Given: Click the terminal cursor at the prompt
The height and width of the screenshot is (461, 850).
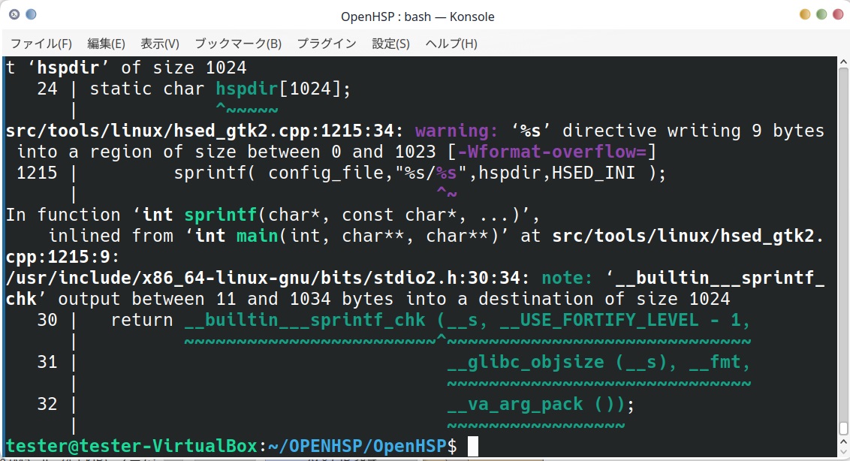Looking at the screenshot, I should point(473,446).
